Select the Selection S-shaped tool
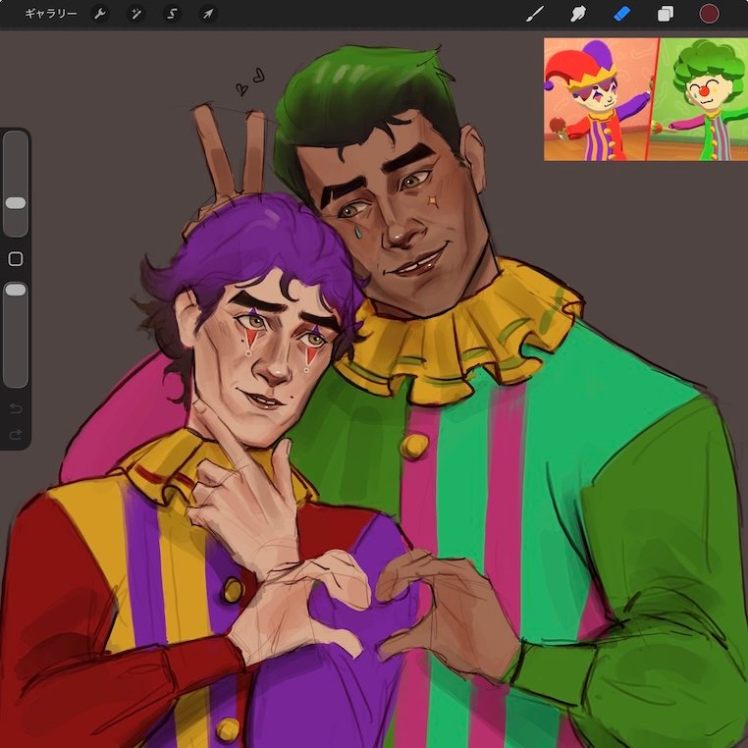 click(172, 14)
